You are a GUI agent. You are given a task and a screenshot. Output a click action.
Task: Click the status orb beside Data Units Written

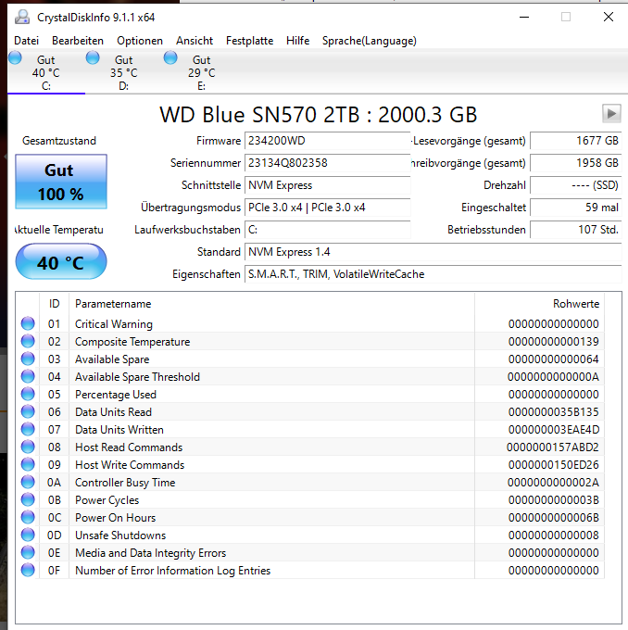point(28,430)
